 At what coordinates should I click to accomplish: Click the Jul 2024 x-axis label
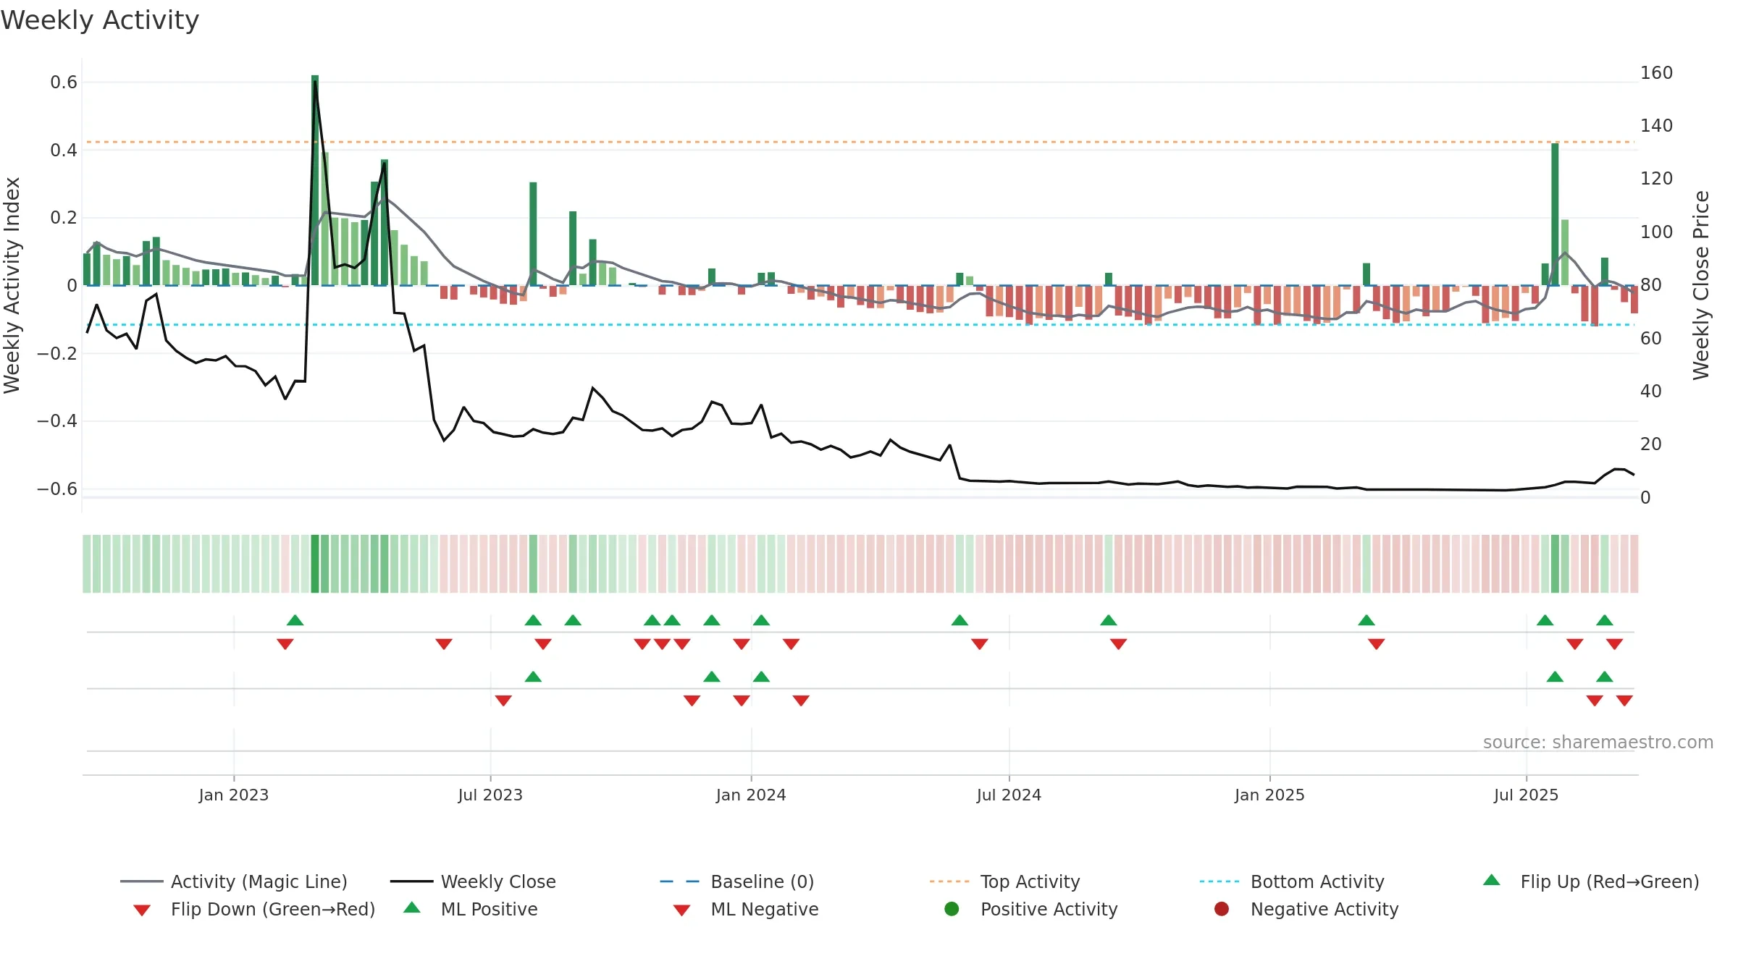[1009, 795]
